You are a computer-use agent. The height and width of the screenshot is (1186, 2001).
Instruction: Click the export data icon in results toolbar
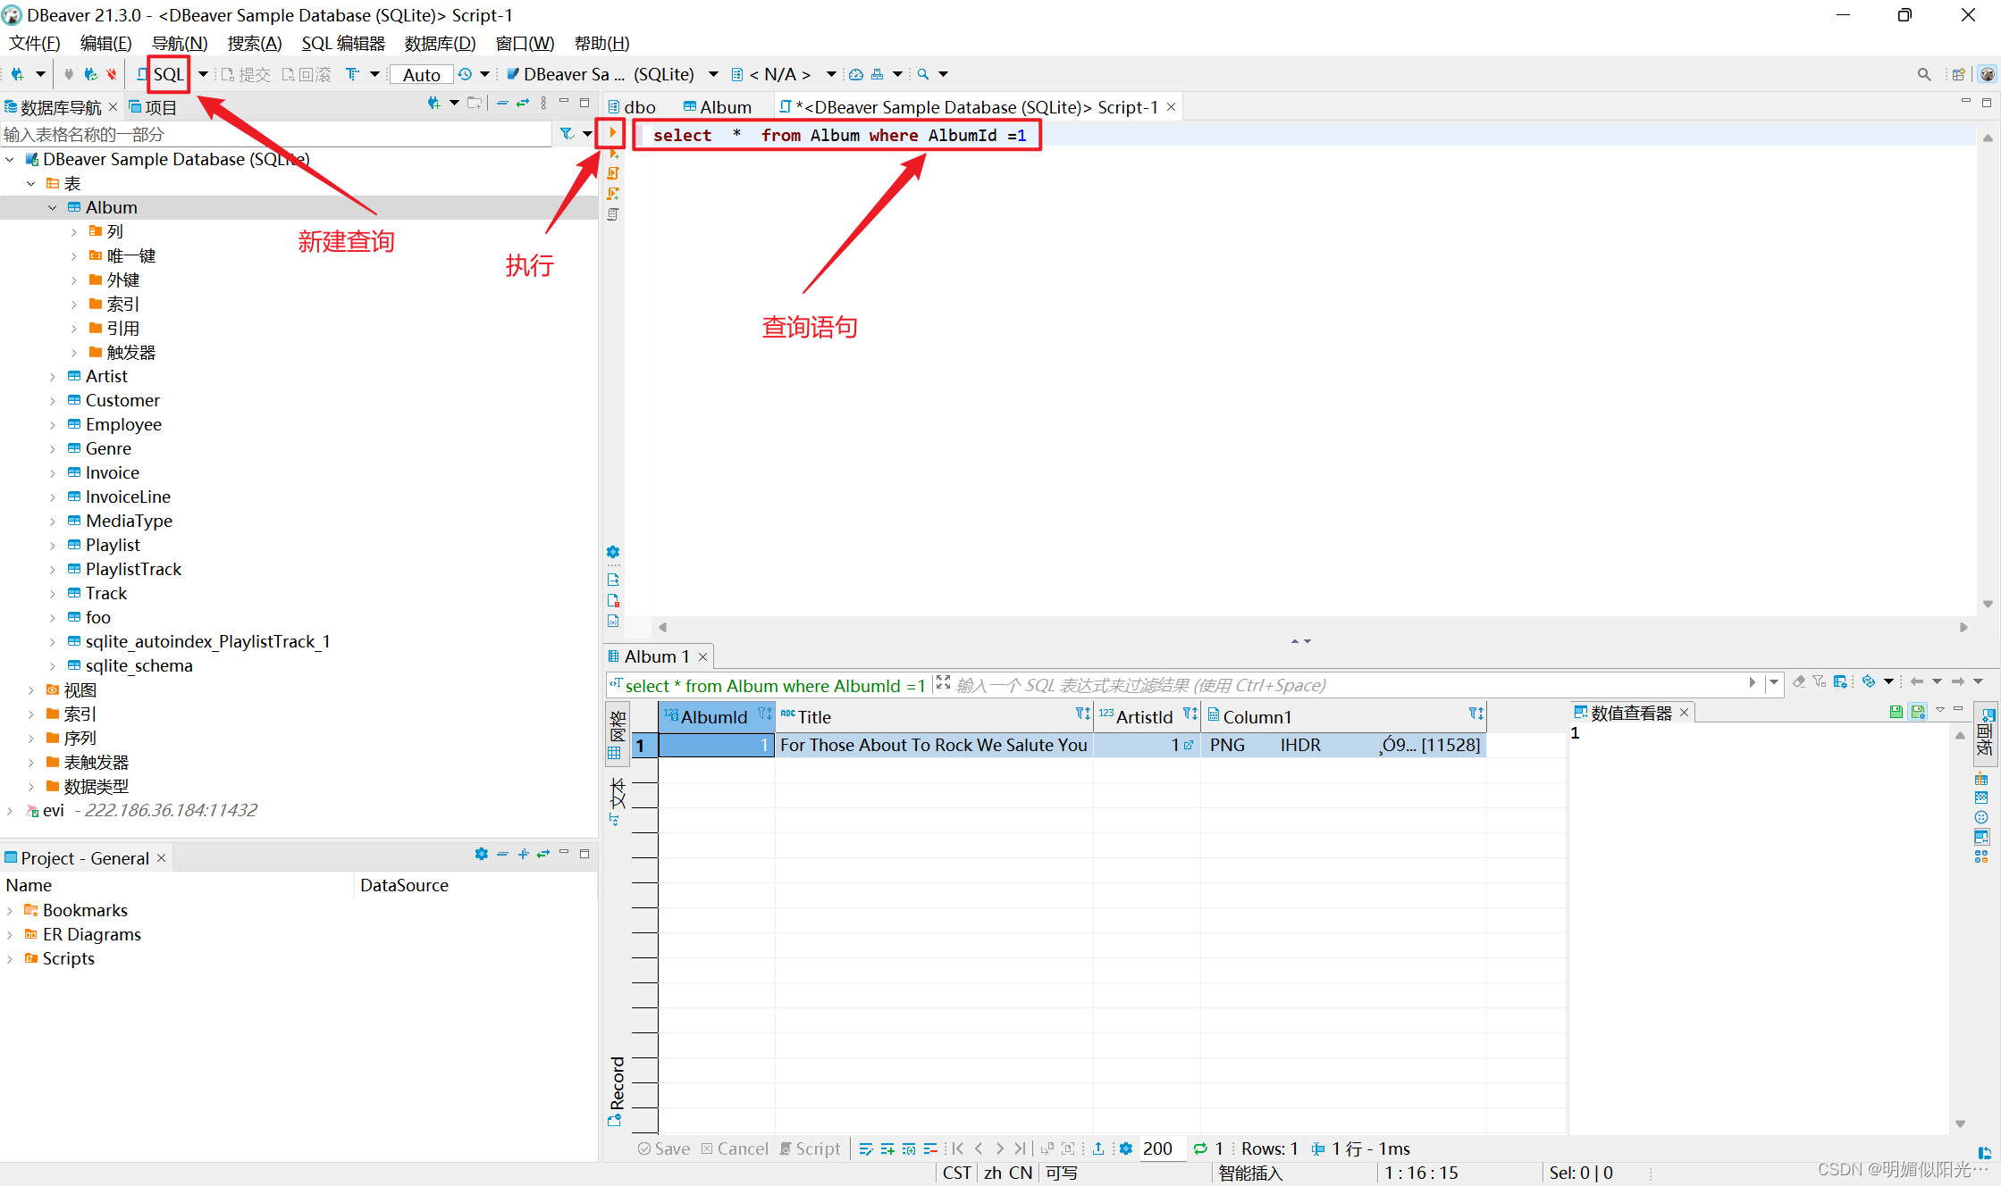pos(1097,1148)
